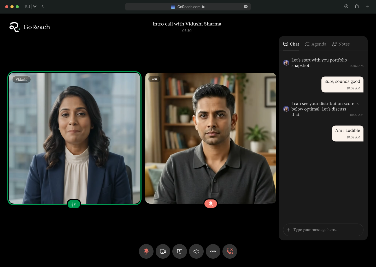This screenshot has width=376, height=267.
Task: Unmute microphone in bottom call controls
Action: 146,251
